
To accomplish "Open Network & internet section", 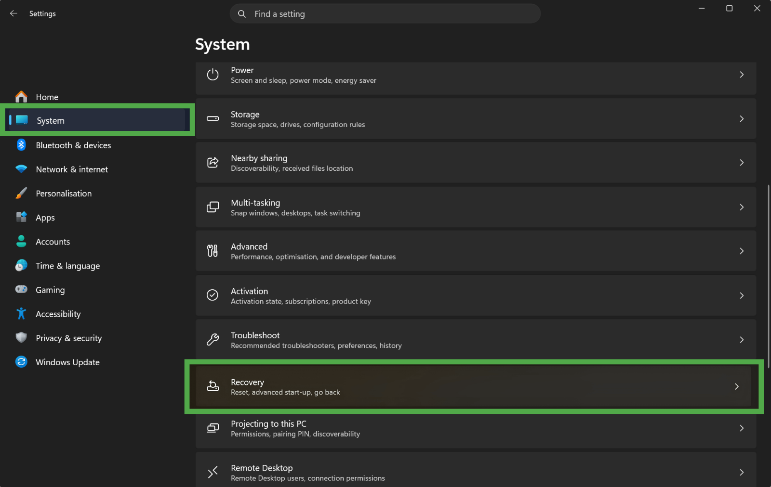I will click(x=96, y=169).
